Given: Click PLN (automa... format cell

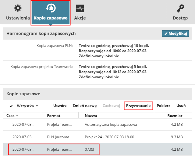Looking at the screenshot, I should point(60,137).
